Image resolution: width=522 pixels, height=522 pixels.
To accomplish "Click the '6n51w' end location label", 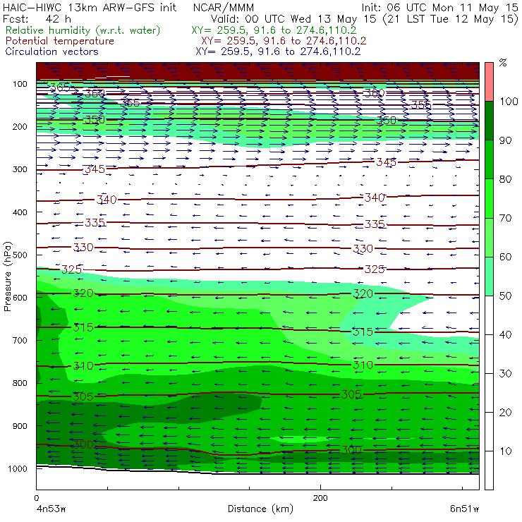I will click(x=464, y=509).
